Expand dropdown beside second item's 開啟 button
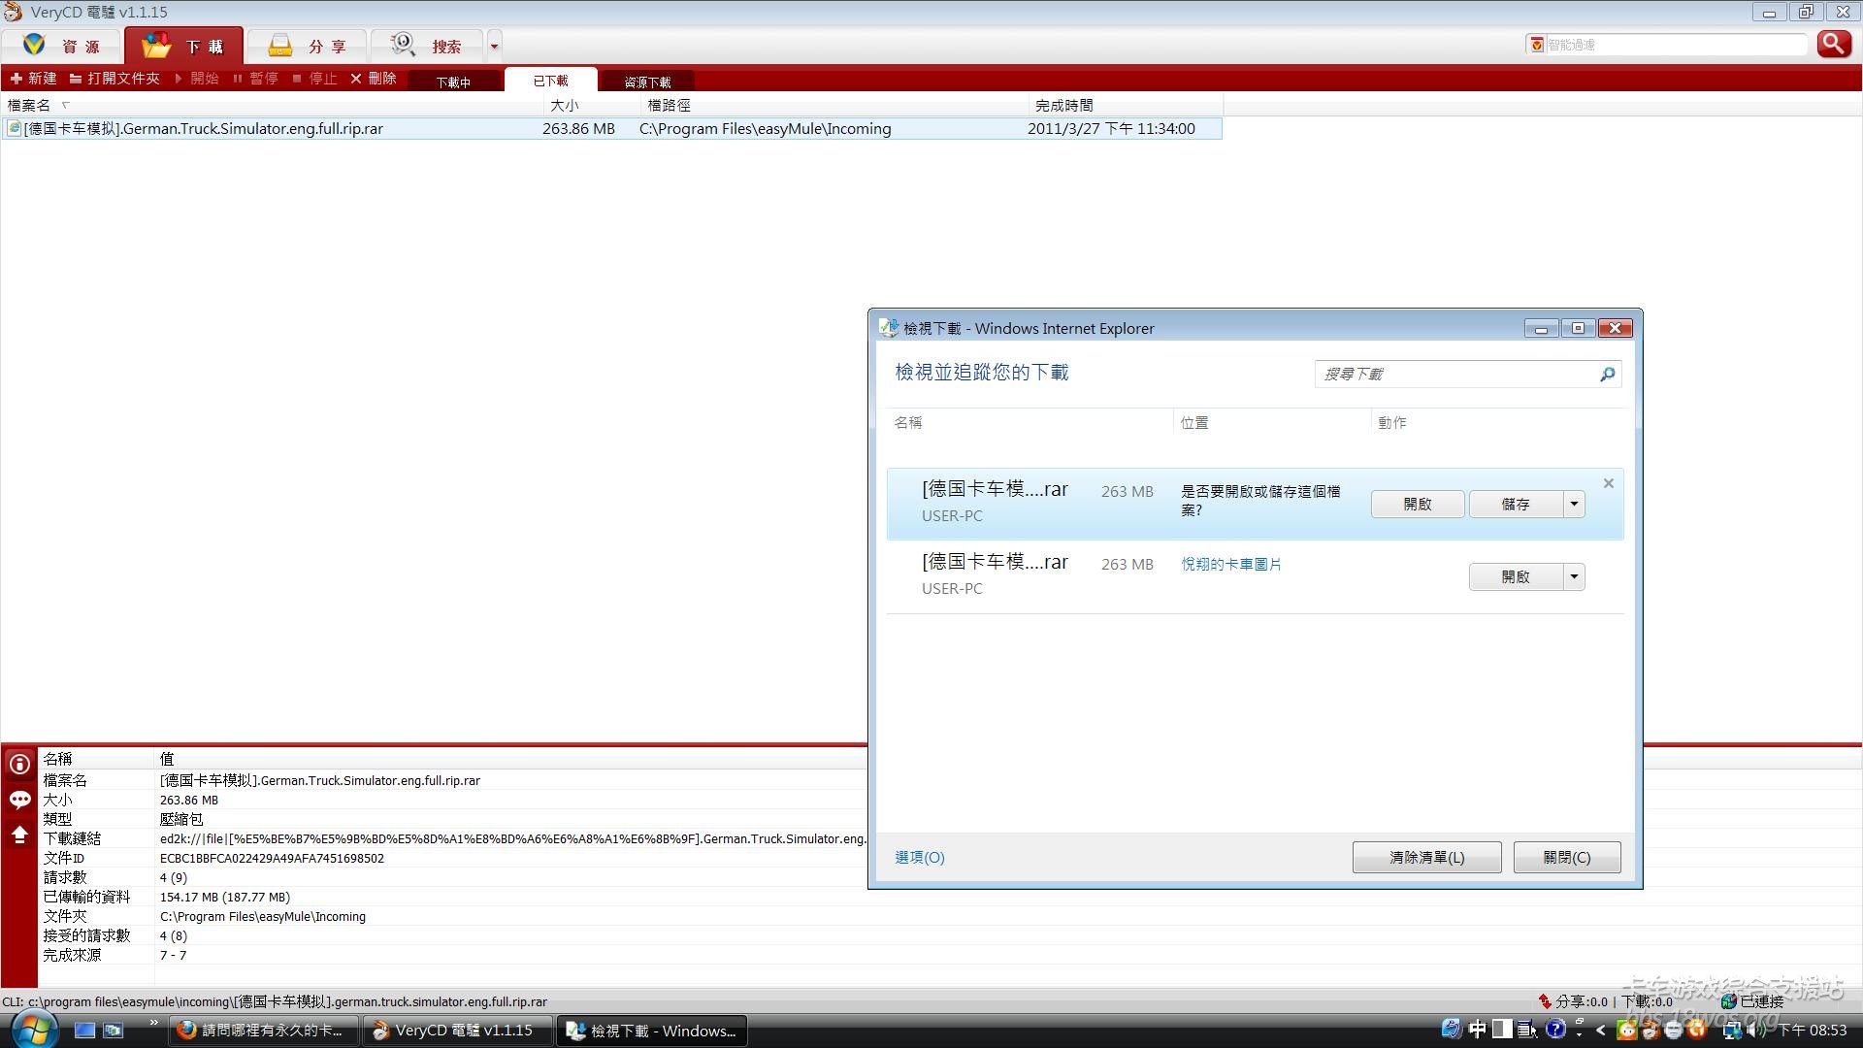The height and width of the screenshot is (1048, 1863). [x=1574, y=576]
